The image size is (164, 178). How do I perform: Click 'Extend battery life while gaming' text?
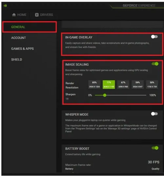click(83, 154)
